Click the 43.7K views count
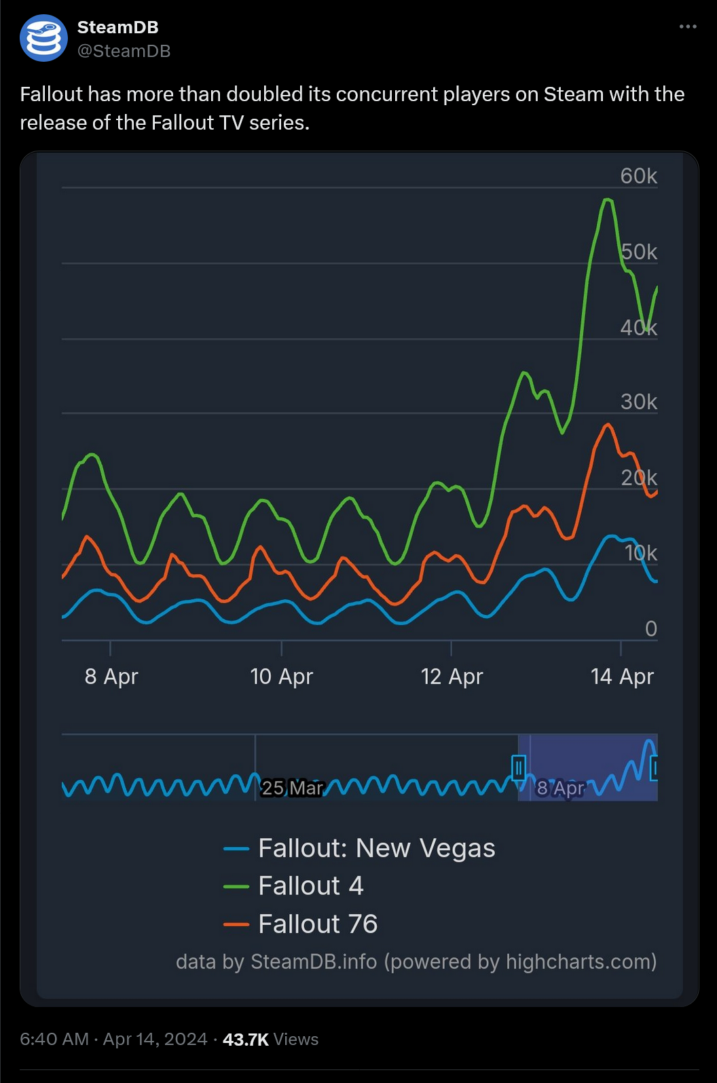Screen dimensions: 717x1083 [244, 1039]
